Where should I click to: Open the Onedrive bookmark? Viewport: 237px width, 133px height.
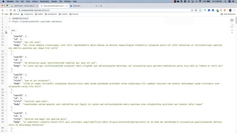(x=15, y=14)
